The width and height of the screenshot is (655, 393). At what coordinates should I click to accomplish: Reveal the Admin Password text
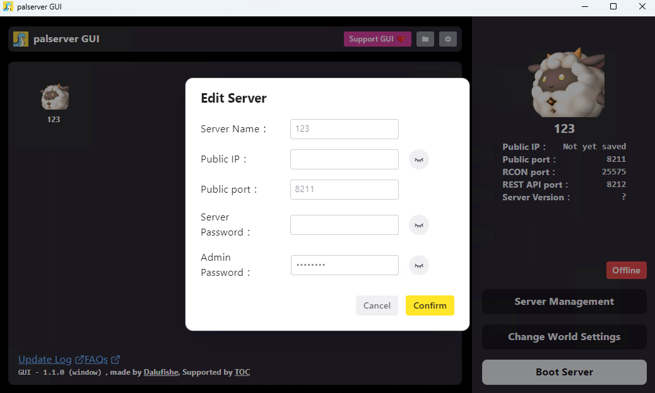(x=418, y=266)
